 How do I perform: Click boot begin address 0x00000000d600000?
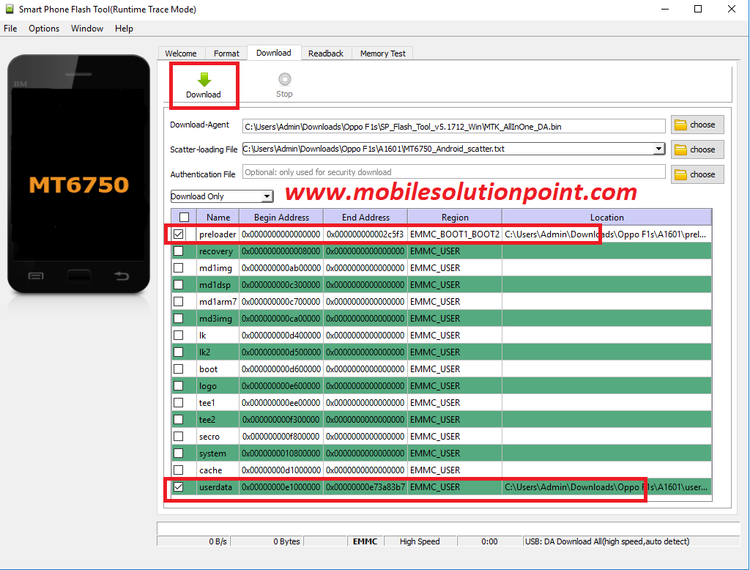(281, 369)
